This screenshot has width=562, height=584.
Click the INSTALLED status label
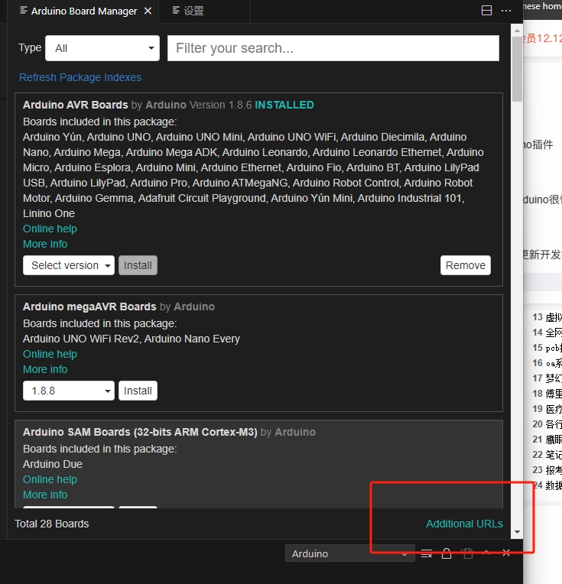[x=284, y=105]
